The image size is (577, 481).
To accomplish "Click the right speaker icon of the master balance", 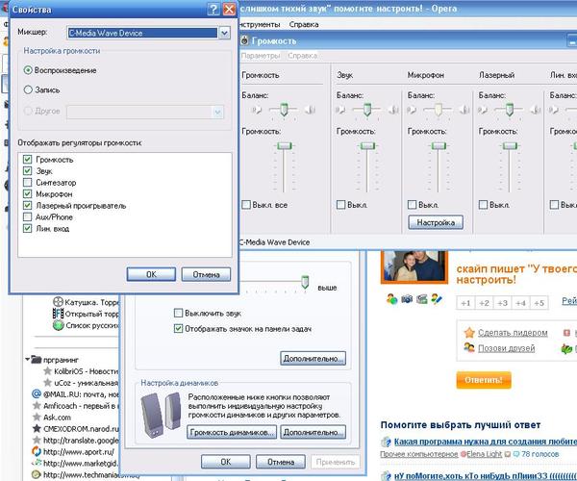I will tap(310, 110).
